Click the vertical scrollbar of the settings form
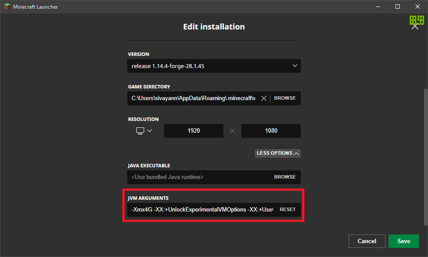This screenshot has height=257, width=428. (x=425, y=157)
